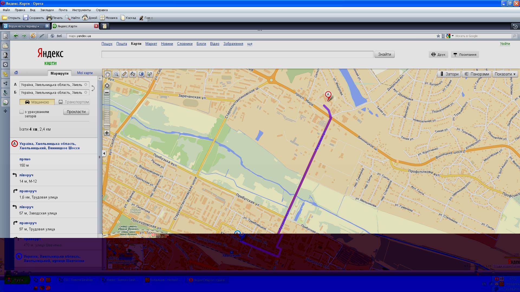Open Opera history clock sidebar panel
Screen dimensions: 520x292
pos(5,102)
